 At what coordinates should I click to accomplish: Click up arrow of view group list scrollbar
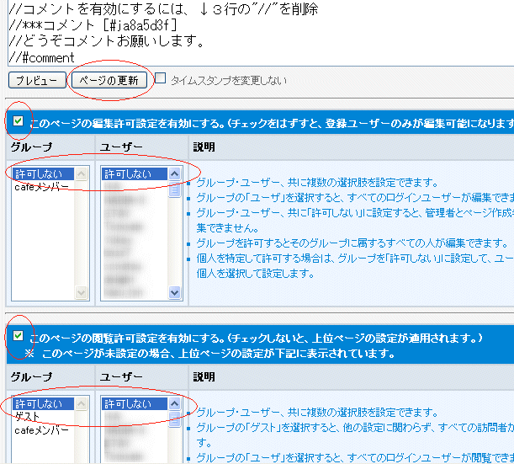(82, 403)
